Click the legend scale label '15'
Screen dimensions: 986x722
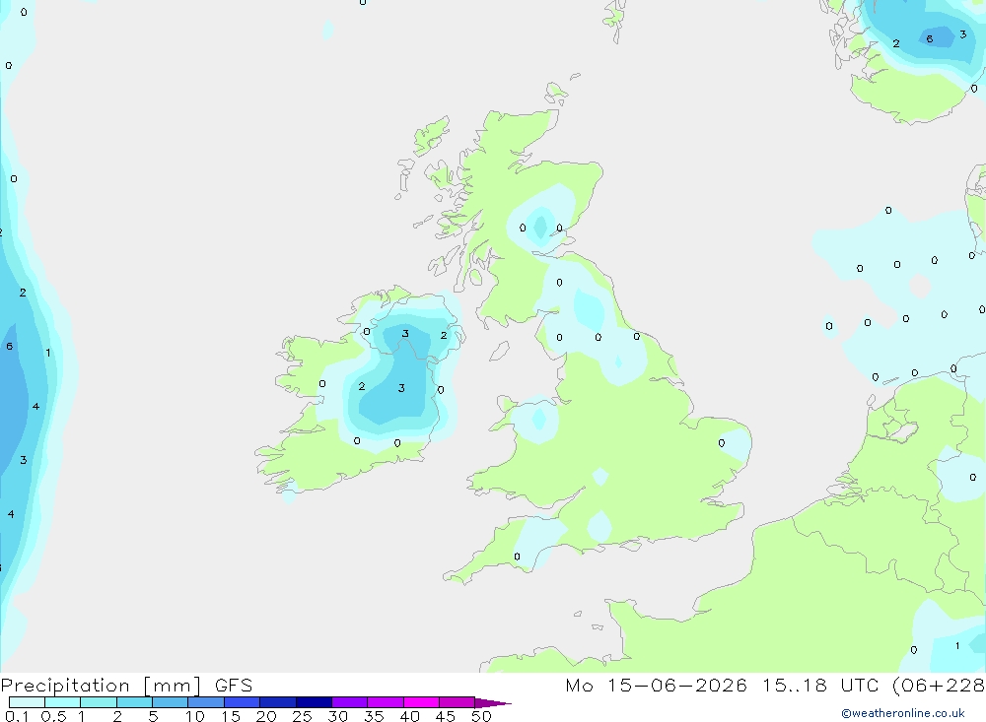coord(231,716)
